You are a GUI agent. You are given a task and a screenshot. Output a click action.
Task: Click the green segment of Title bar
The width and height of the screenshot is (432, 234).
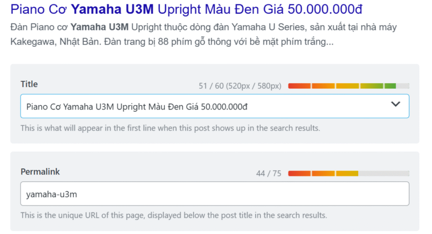pyautogui.click(x=390, y=86)
